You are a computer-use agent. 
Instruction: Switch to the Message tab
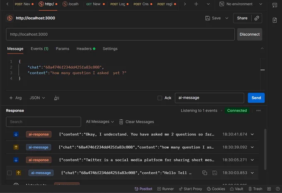(x=15, y=48)
